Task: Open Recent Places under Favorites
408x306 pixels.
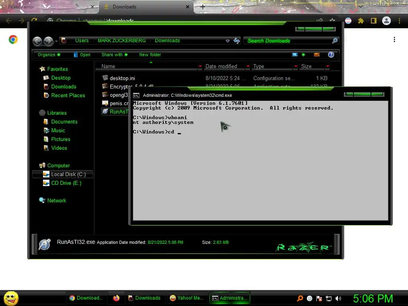Action: pos(68,96)
